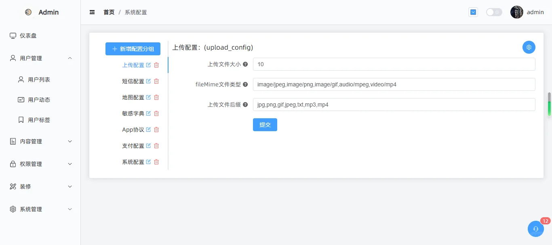Toggle the dark mode switch in header
Image resolution: width=552 pixels, height=245 pixels.
coord(494,12)
